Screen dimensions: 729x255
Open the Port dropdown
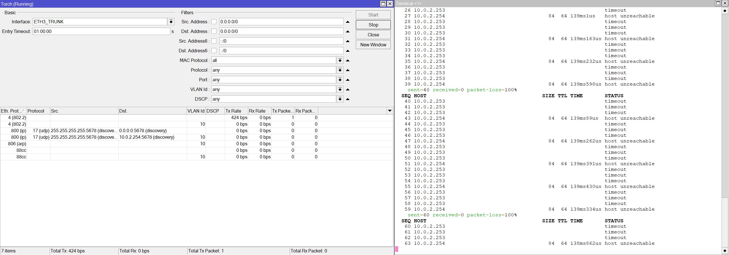[340, 80]
